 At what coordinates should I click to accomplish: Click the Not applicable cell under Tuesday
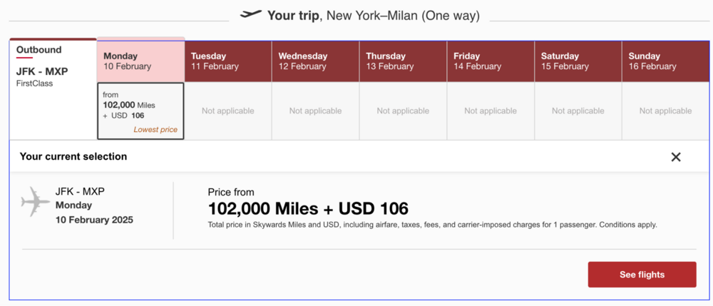point(228,111)
